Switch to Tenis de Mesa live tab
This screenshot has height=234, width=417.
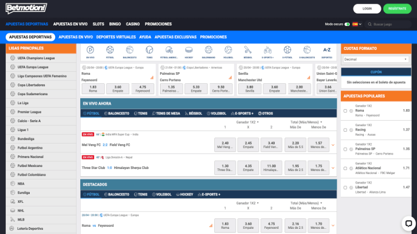(x=166, y=113)
